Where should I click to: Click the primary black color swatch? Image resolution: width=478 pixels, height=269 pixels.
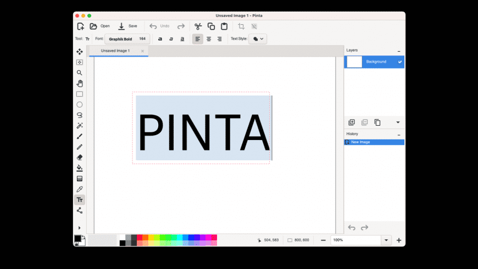[x=77, y=238]
